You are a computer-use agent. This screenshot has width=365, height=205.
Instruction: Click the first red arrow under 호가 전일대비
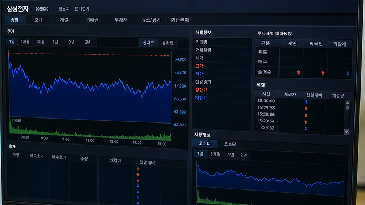138,169
